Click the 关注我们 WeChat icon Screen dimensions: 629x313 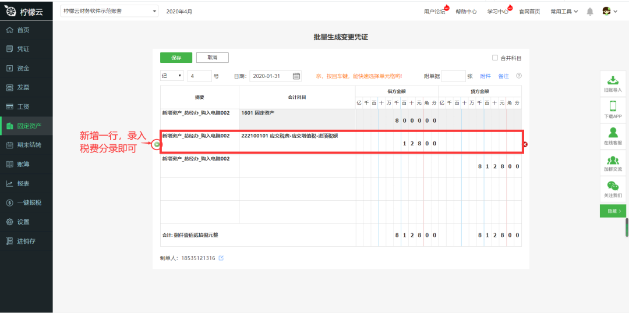613,186
